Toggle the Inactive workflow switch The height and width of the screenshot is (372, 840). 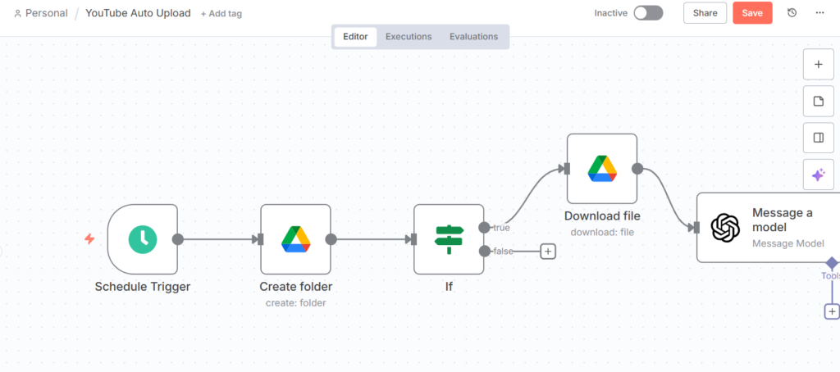pos(647,13)
